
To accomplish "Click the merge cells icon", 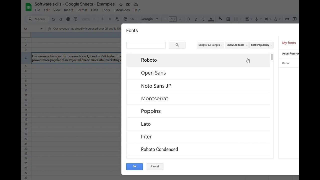I will coord(236,19).
